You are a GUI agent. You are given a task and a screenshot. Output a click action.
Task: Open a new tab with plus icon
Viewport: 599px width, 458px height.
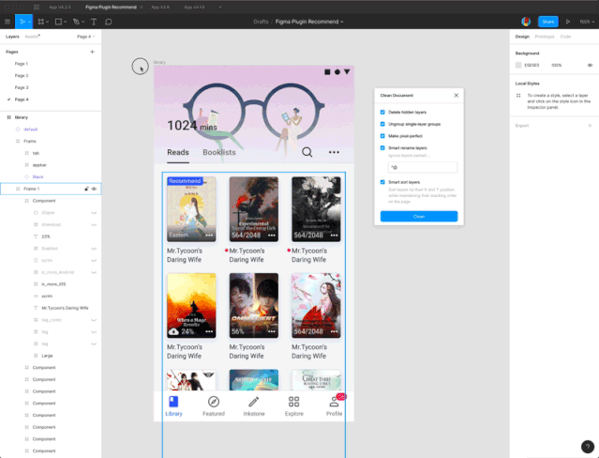pyautogui.click(x=219, y=7)
